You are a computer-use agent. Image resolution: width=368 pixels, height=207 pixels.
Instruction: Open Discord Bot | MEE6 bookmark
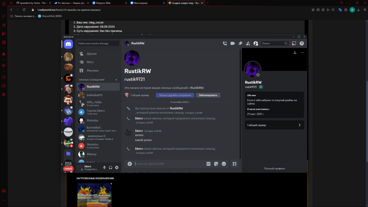pyautogui.click(x=50, y=16)
